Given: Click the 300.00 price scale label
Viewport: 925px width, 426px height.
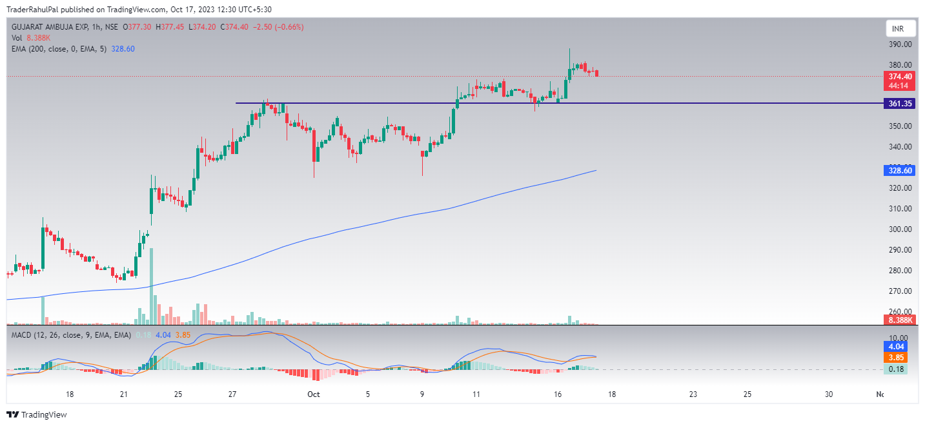Looking at the screenshot, I should (900, 229).
